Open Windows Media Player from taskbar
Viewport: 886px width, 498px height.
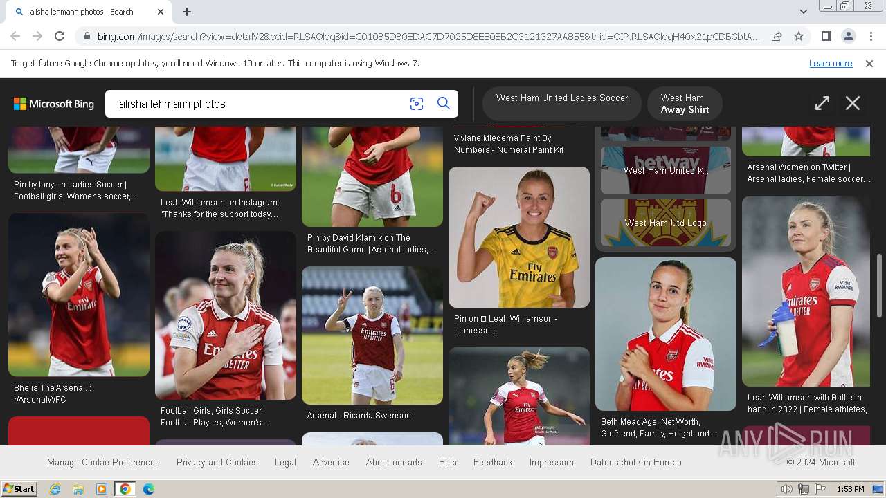102,489
